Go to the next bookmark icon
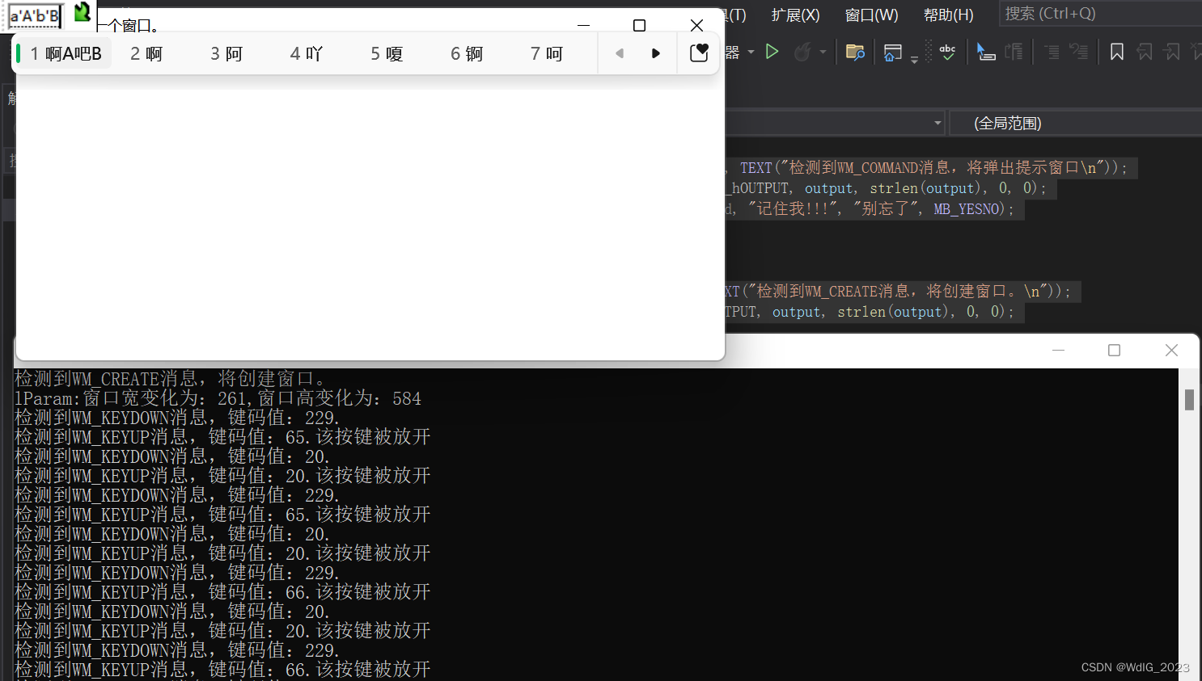Image resolution: width=1202 pixels, height=681 pixels. tap(1171, 53)
